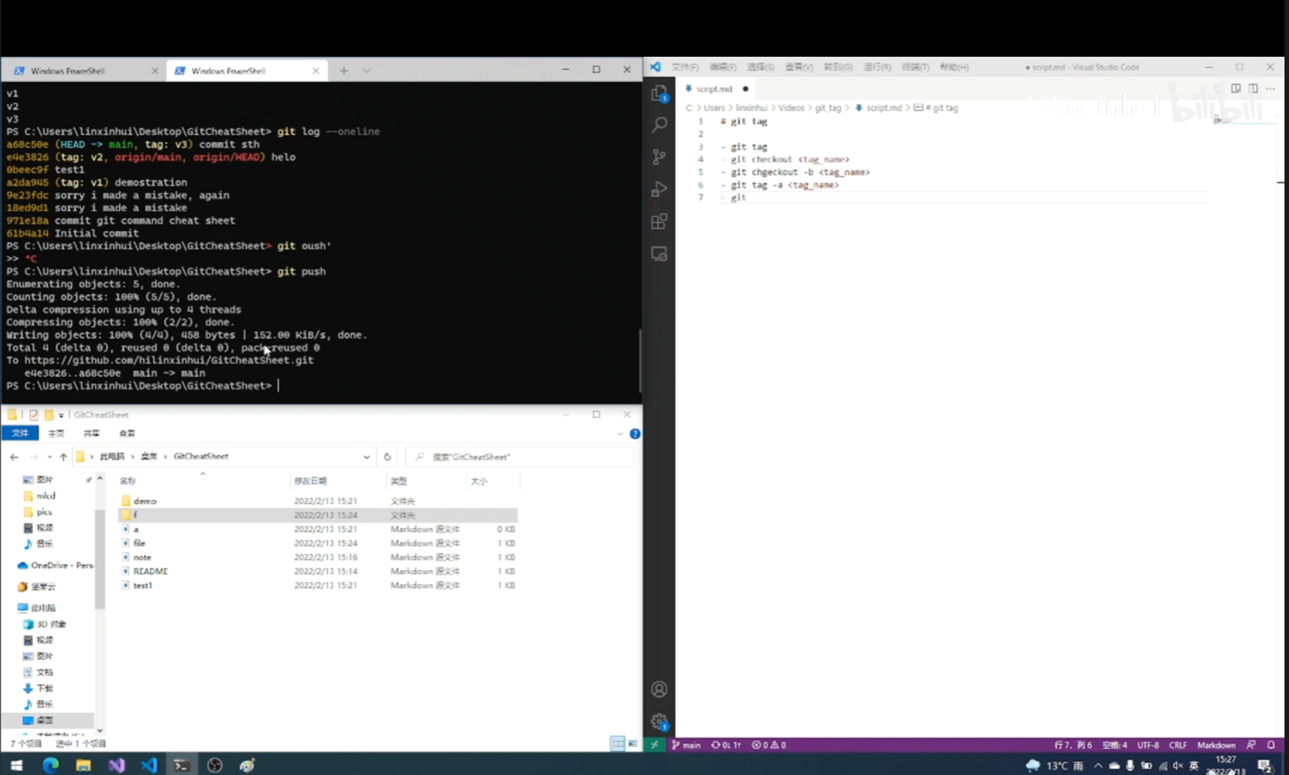Click Markdown language mode in status bar

point(1216,745)
